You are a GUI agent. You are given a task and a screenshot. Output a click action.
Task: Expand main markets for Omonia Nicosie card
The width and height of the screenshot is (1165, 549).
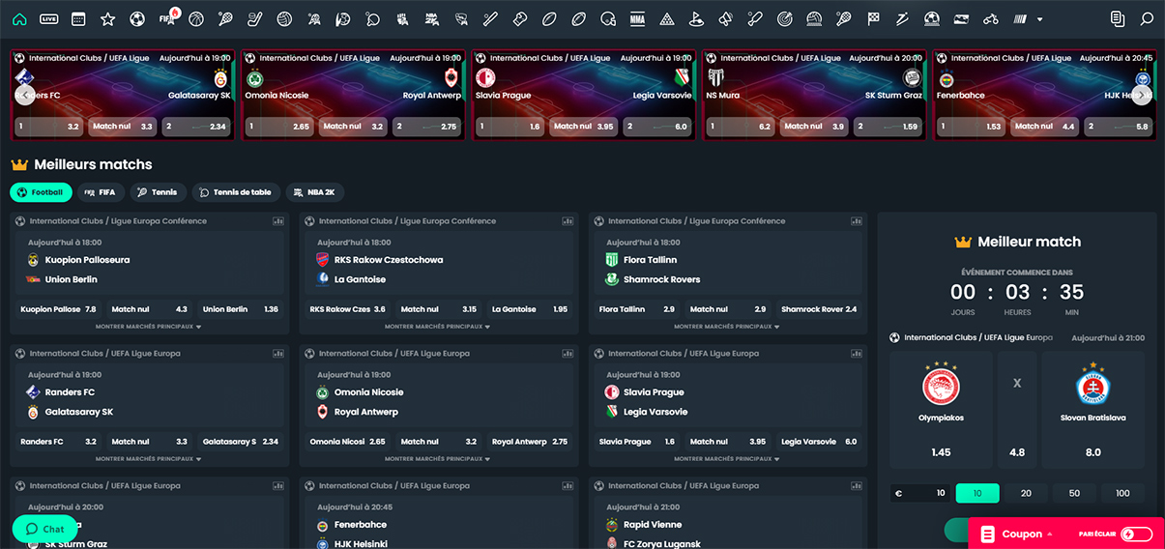tap(438, 459)
